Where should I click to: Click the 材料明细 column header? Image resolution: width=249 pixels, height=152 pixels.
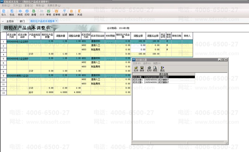[x=110, y=36]
